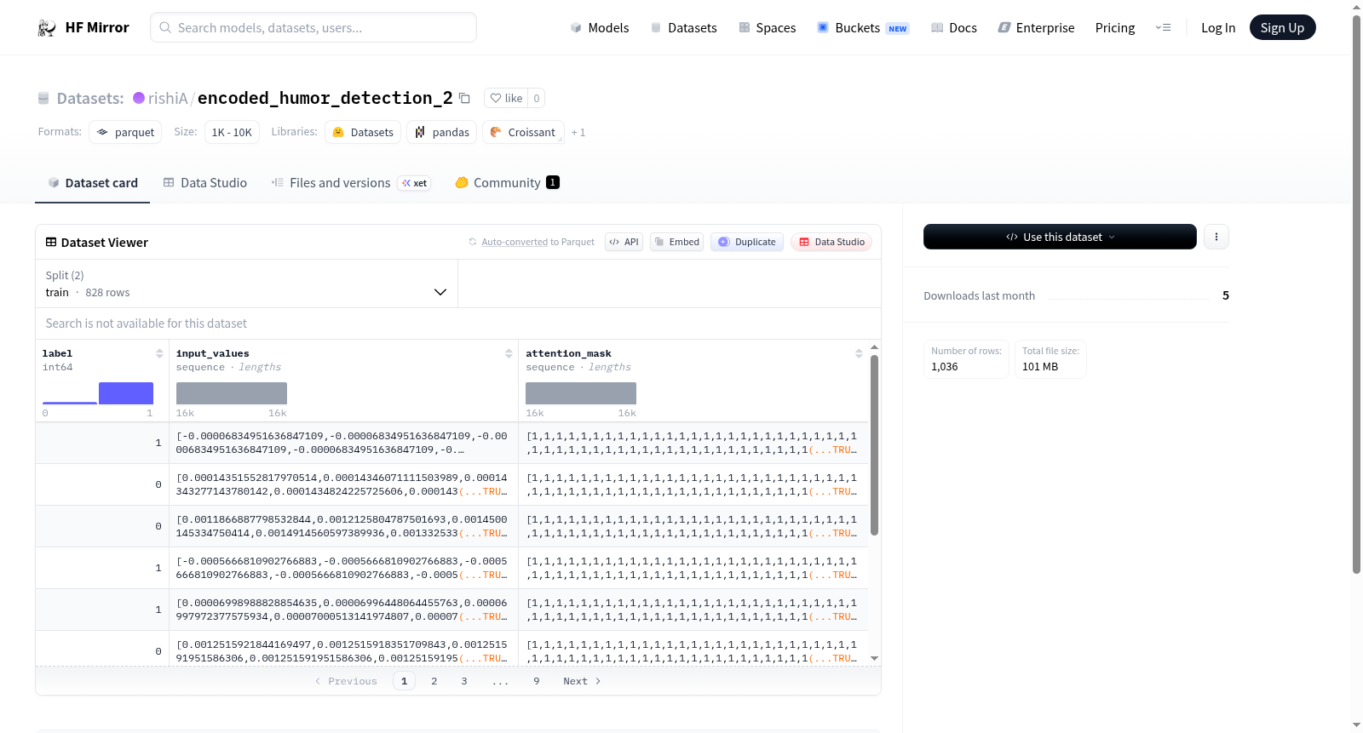1363x733 pixels.
Task: Click the Log In link
Action: pos(1218,27)
